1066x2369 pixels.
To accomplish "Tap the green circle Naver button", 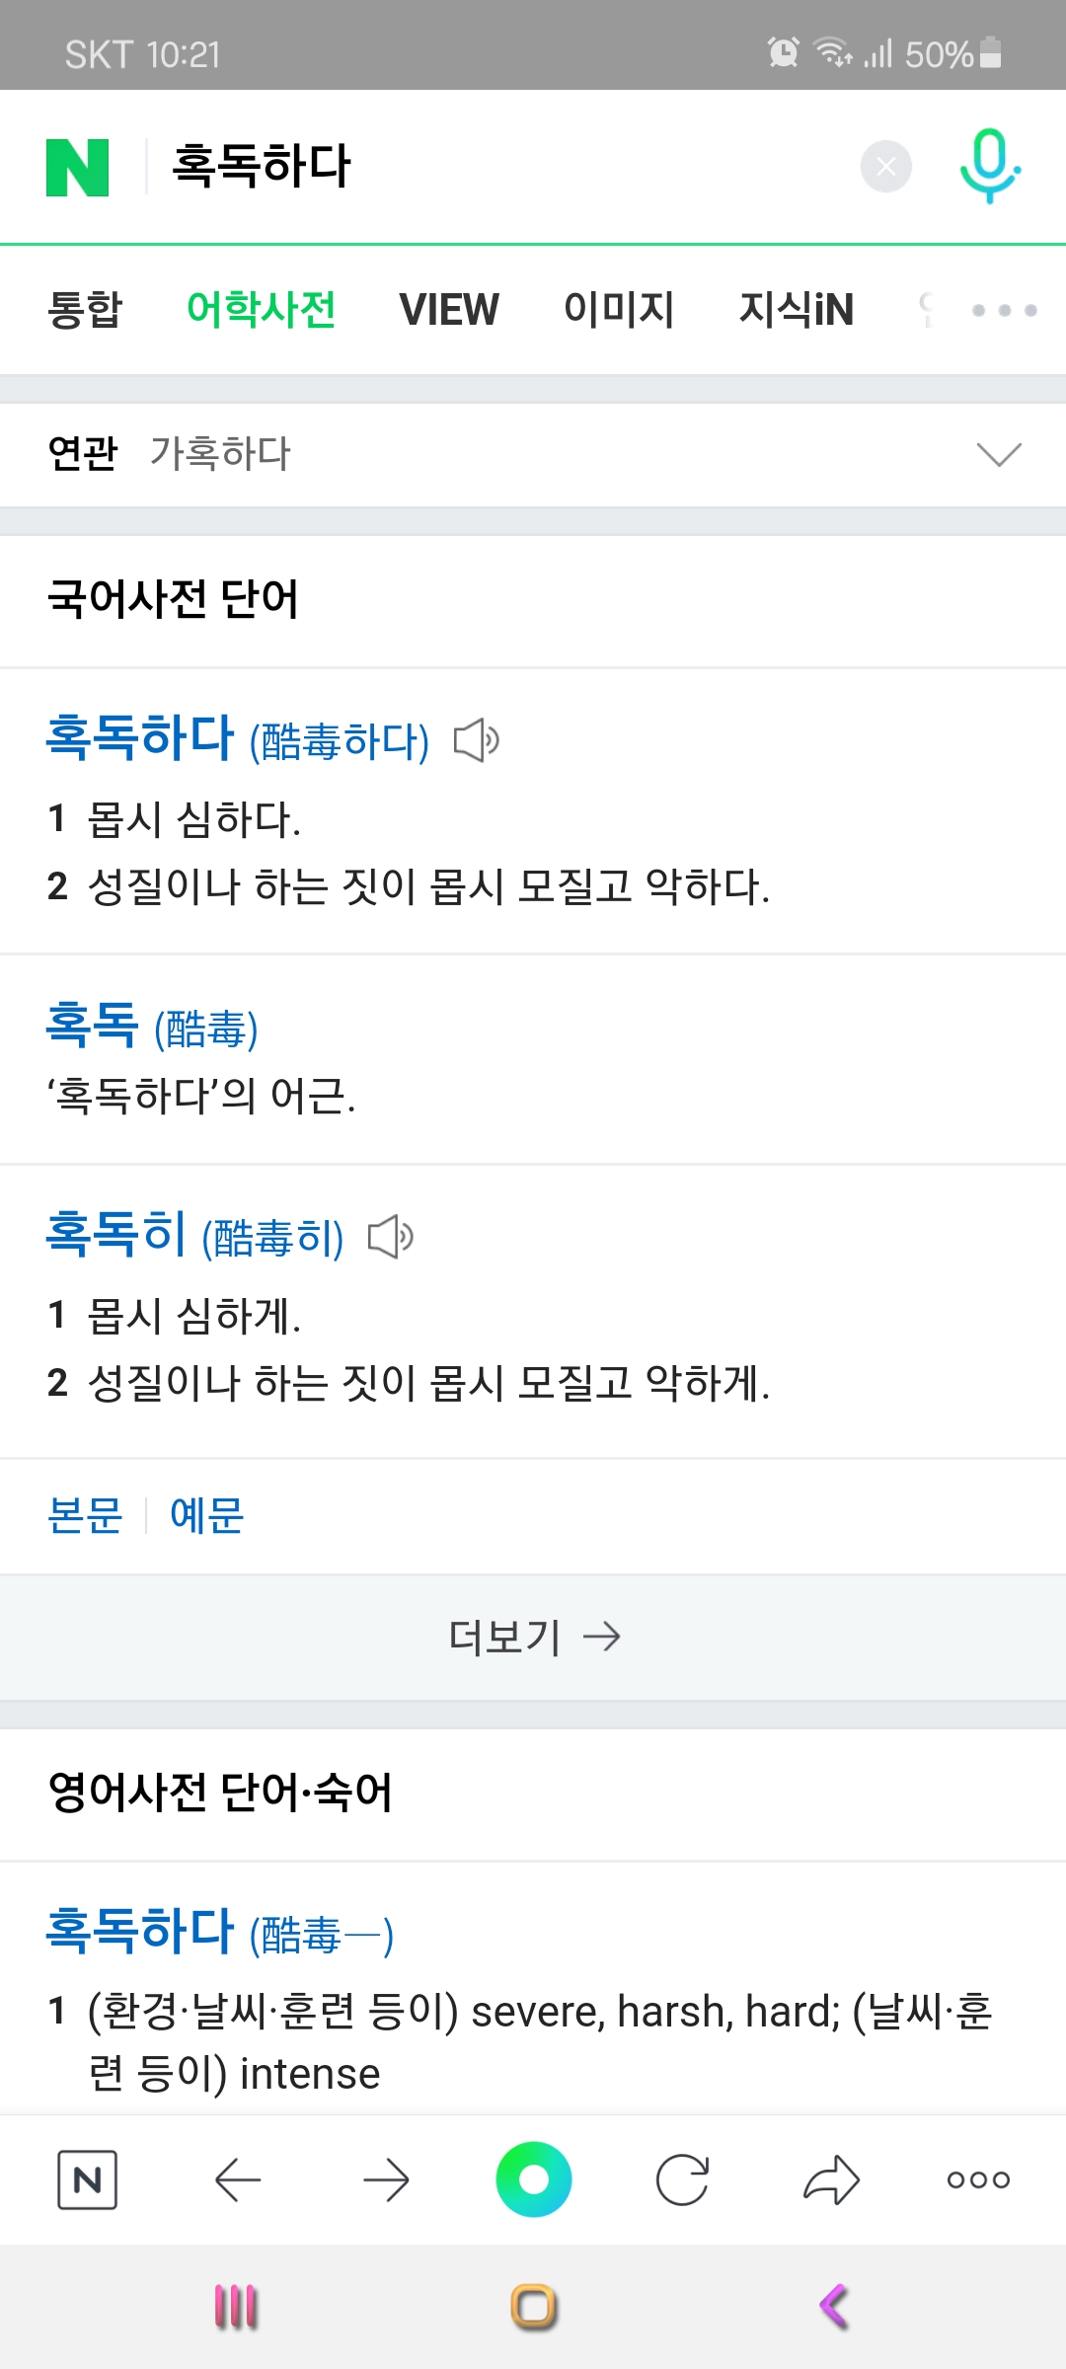I will point(533,2179).
